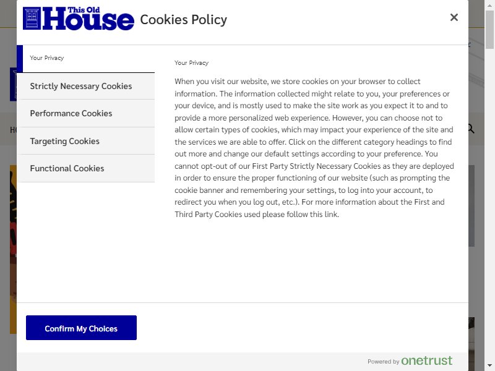
Task: Click the This Old House logo
Action: pos(79,19)
